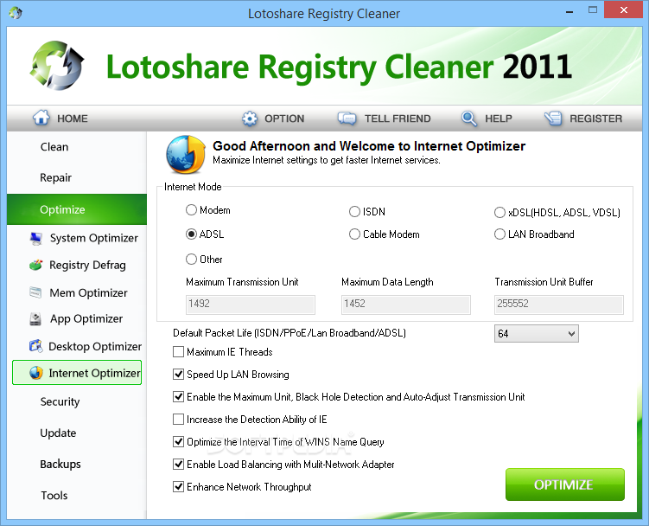
Task: Click the HELP toolbar label
Action: tap(499, 119)
